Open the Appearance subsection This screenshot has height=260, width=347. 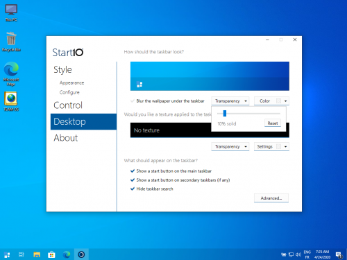coord(71,83)
